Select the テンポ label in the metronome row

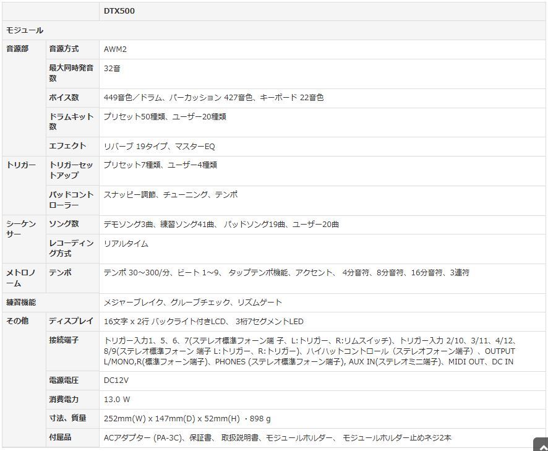(x=60, y=272)
